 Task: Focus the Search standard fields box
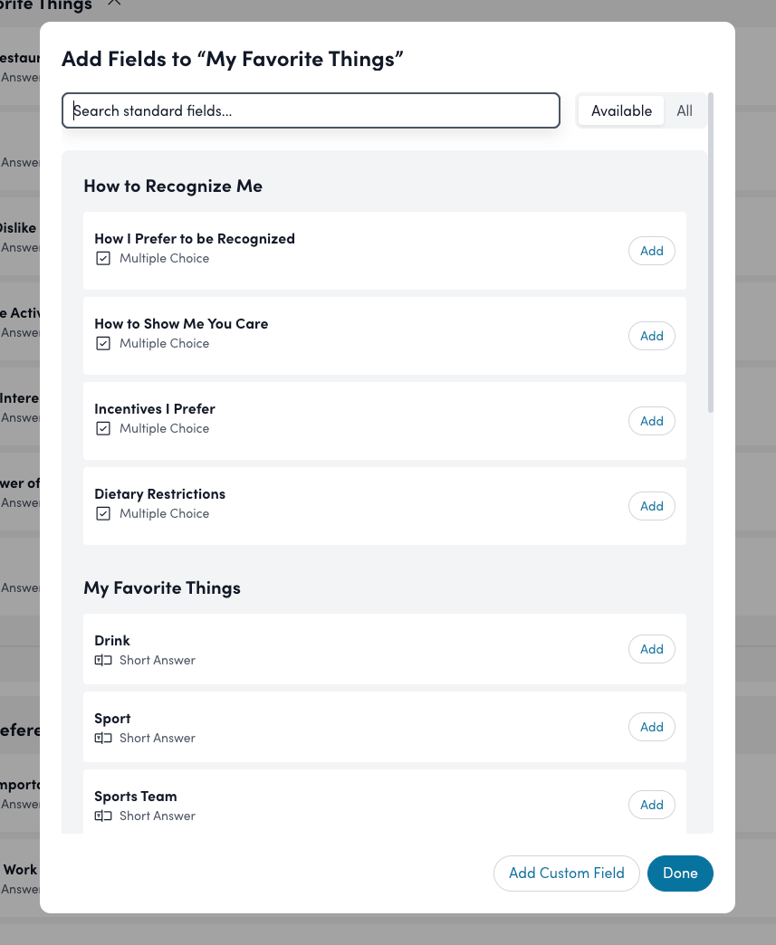click(x=311, y=111)
